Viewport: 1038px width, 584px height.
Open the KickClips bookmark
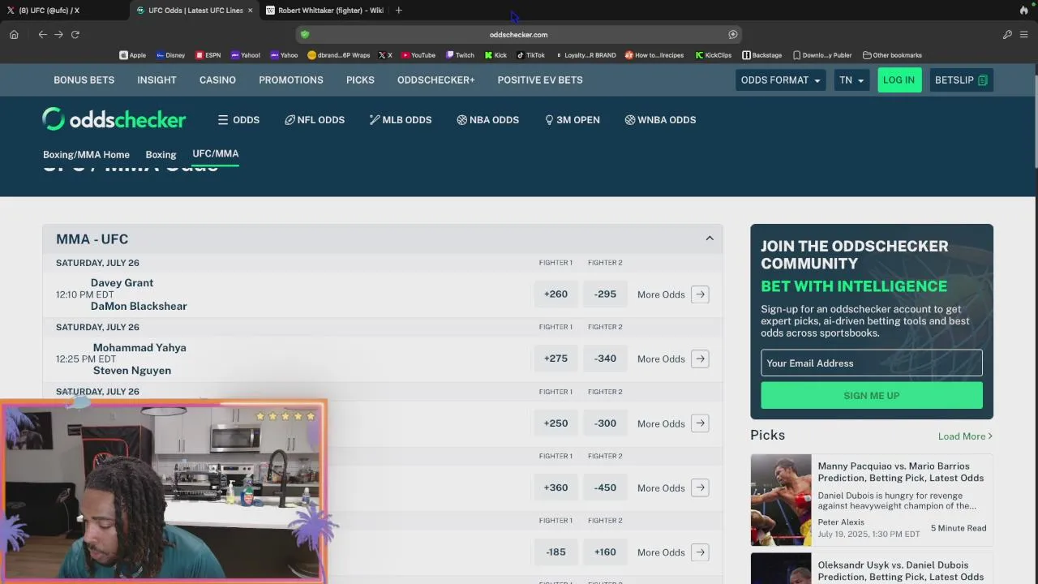click(714, 55)
